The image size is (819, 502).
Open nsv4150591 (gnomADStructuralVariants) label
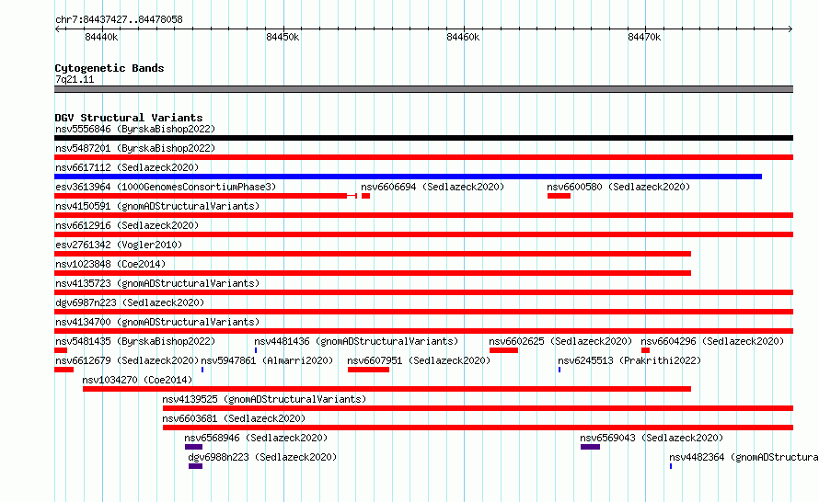point(157,206)
